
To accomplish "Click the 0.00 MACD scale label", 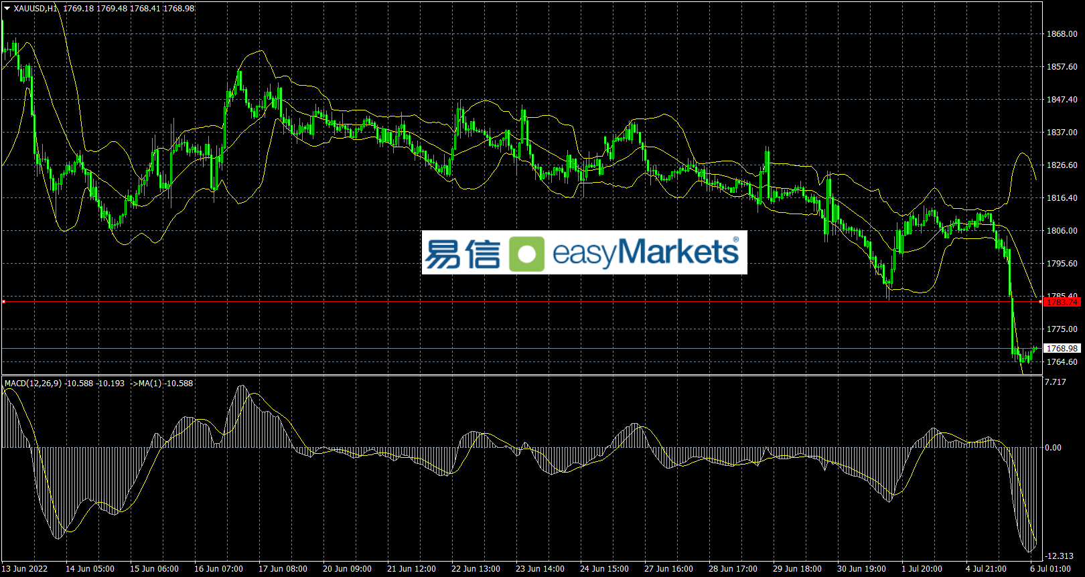I will (1054, 448).
